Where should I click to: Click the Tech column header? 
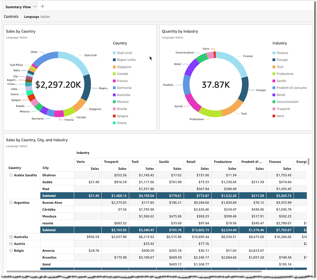(x=136, y=161)
